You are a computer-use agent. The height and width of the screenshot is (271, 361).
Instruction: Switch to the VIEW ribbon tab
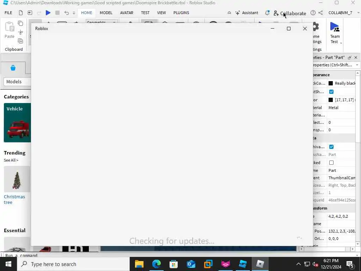click(161, 13)
